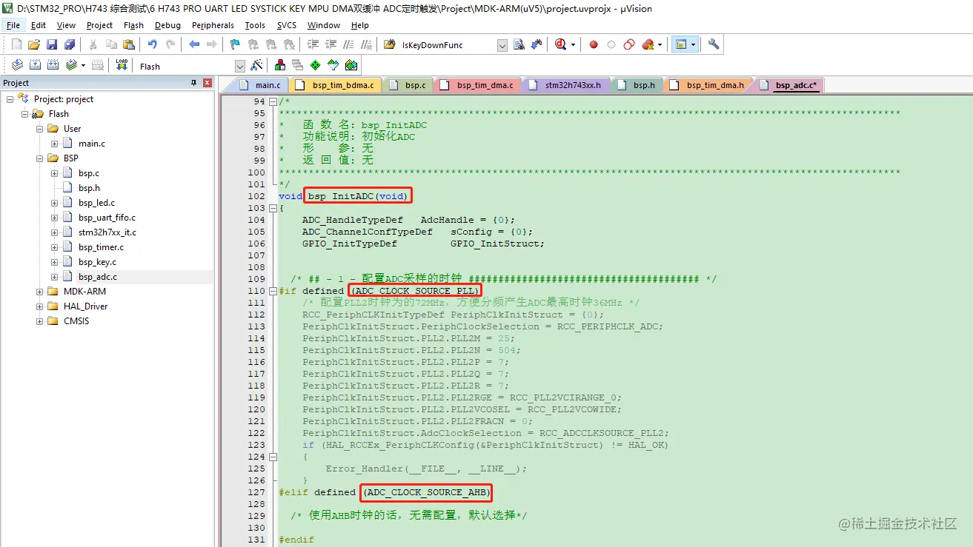
Task: Navigate backwards with the blue left arrow
Action: (194, 45)
